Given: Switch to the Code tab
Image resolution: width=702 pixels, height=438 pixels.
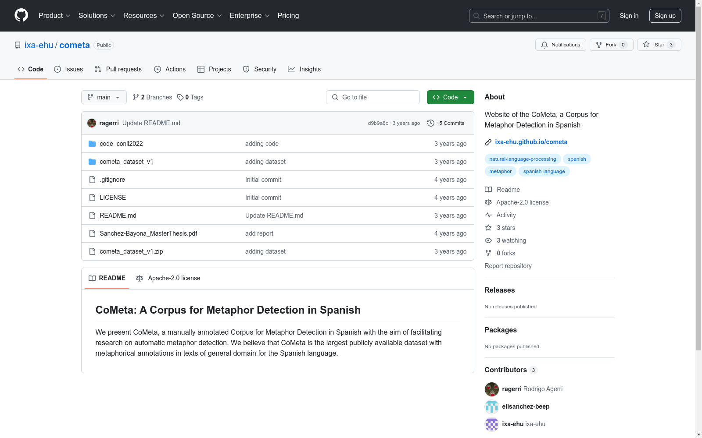Looking at the screenshot, I should (31, 69).
